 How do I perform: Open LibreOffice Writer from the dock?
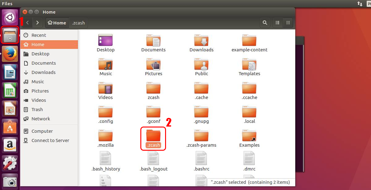tap(10, 72)
